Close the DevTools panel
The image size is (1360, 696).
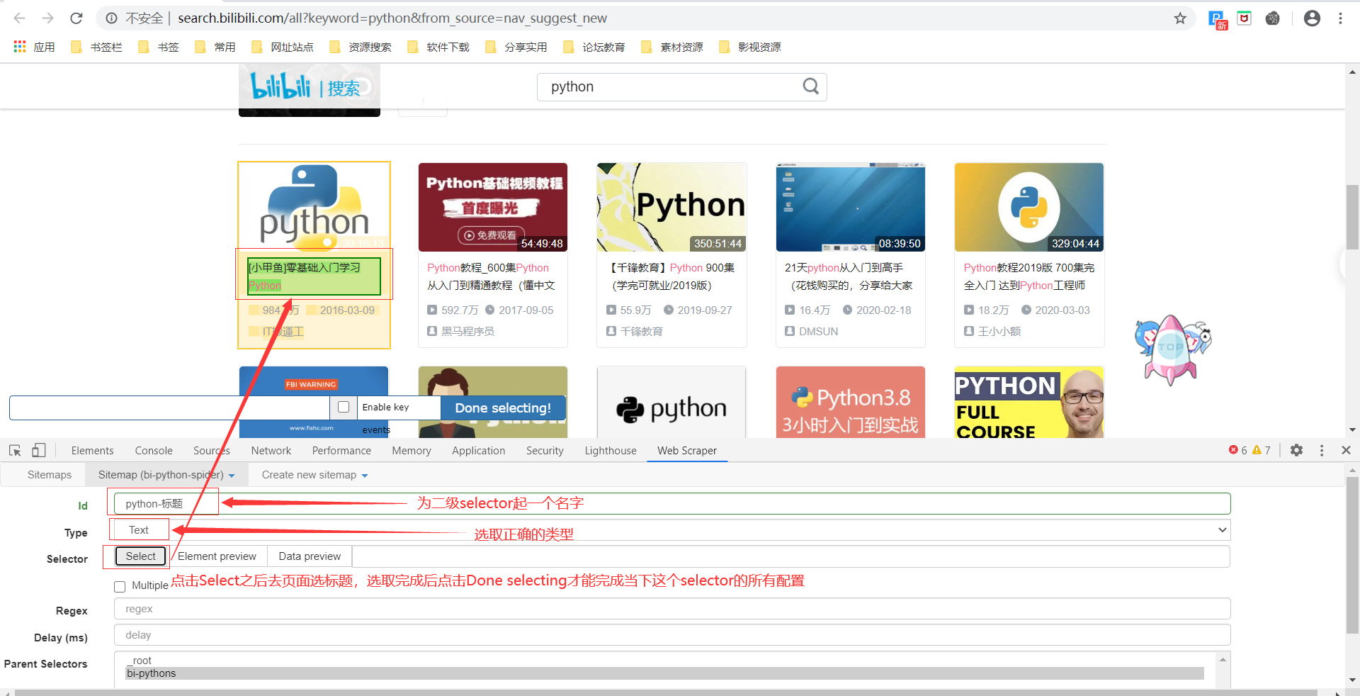(1346, 450)
